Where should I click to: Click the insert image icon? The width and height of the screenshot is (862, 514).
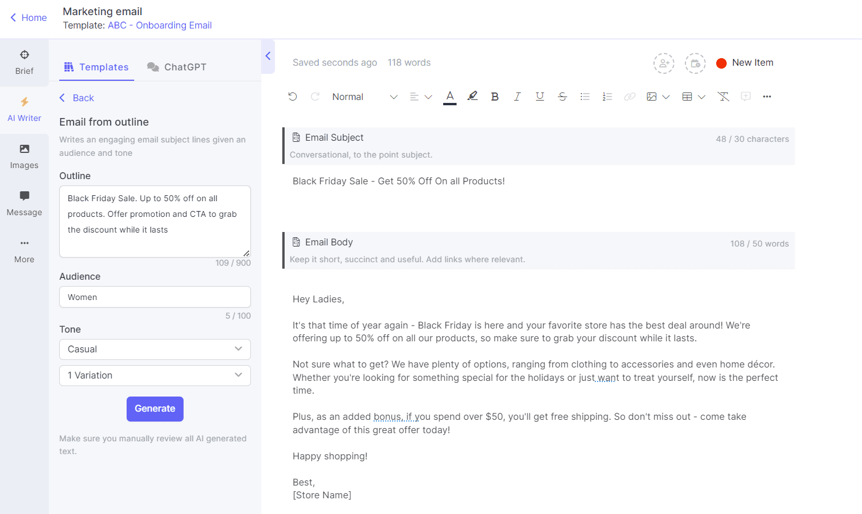click(x=652, y=97)
